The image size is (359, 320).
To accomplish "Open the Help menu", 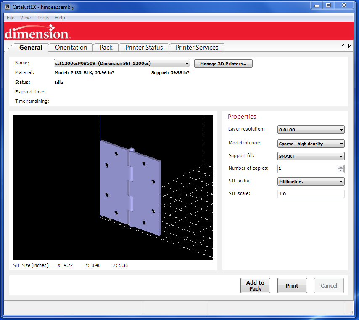I will (x=60, y=18).
